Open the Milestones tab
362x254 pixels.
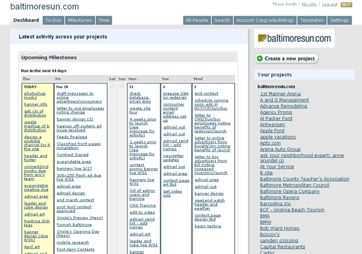(80, 20)
